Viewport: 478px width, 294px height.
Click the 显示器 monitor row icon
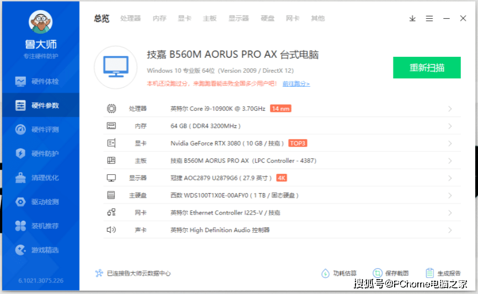click(111, 178)
